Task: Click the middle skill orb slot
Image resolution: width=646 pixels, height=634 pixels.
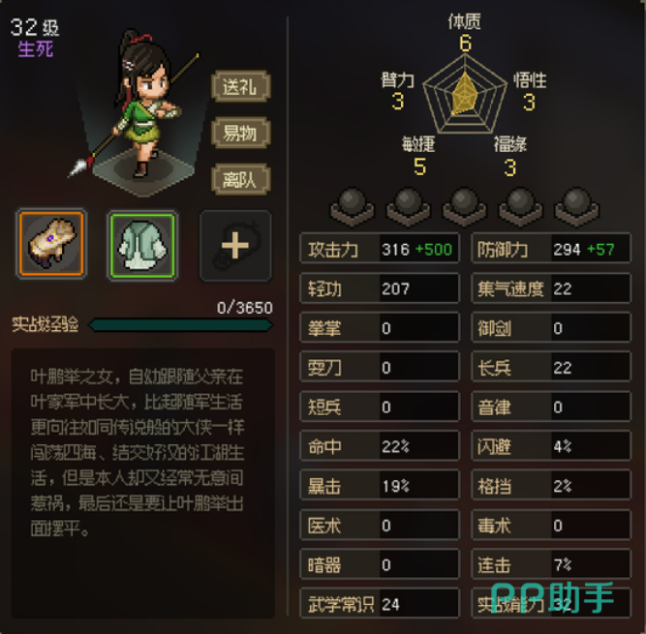Action: point(464,207)
